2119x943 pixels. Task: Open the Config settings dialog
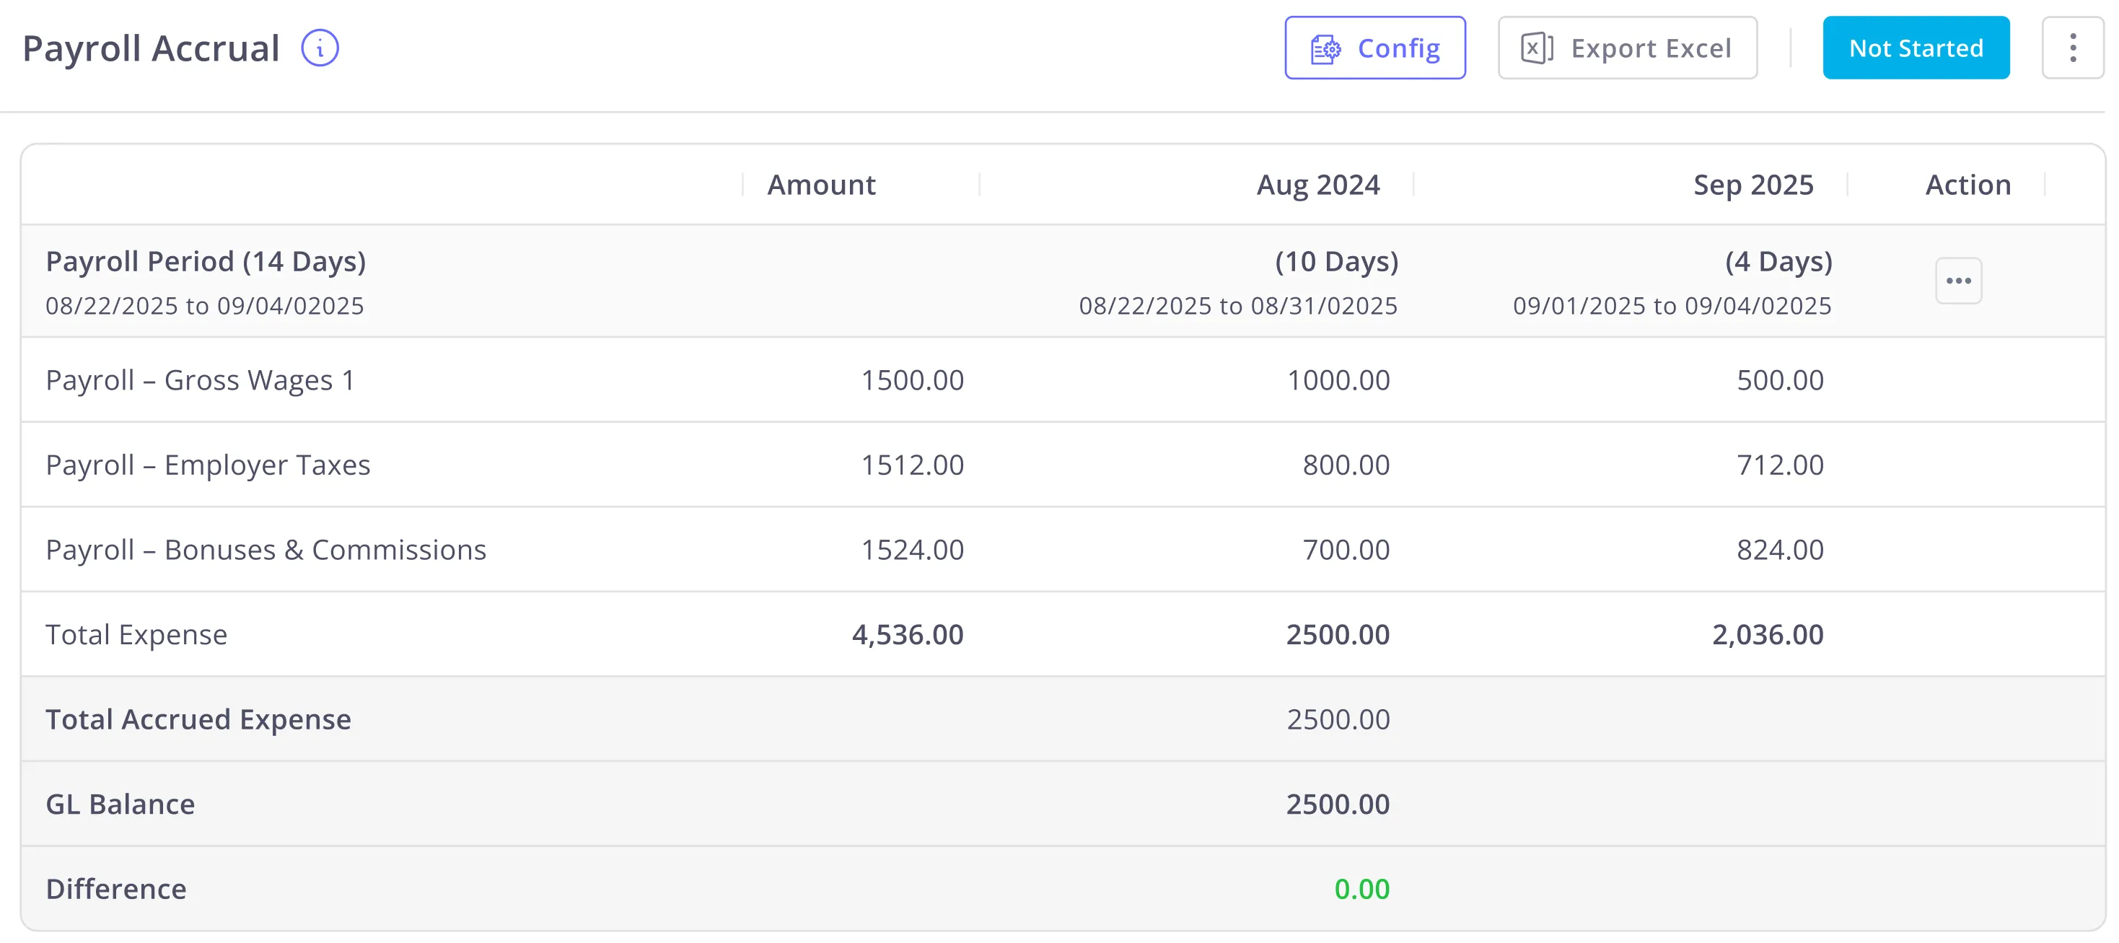1375,48
